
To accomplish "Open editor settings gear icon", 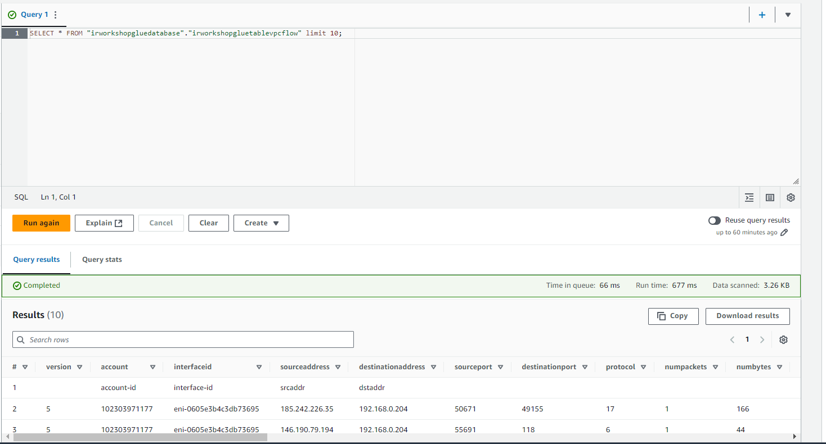I will (x=791, y=198).
